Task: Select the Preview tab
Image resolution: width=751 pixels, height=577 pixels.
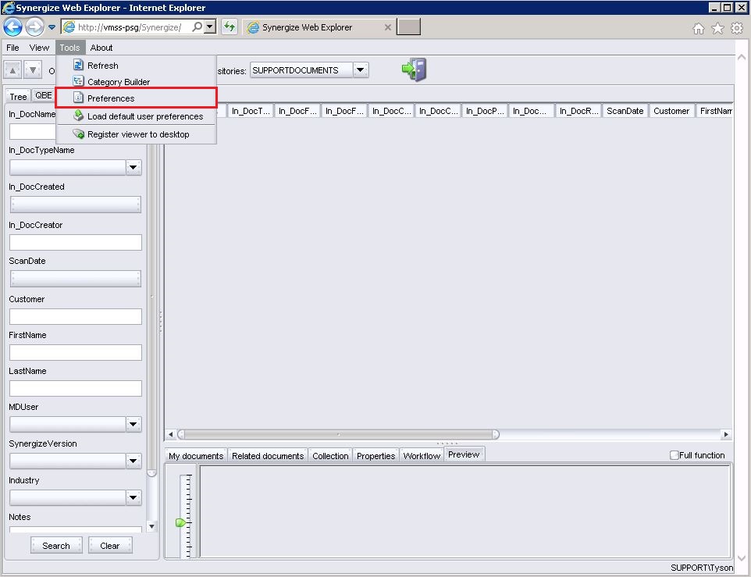Action: (x=464, y=454)
